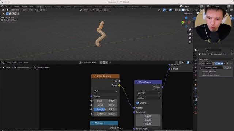Open the viewport Object menu
The image size is (234, 131).
42,10
